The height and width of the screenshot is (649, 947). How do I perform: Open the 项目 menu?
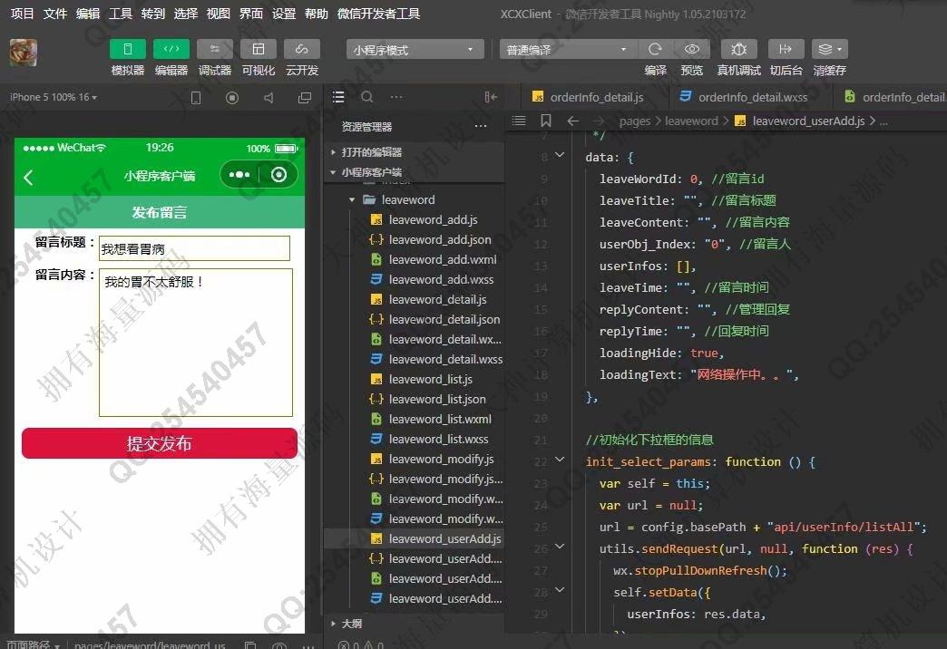[23, 14]
